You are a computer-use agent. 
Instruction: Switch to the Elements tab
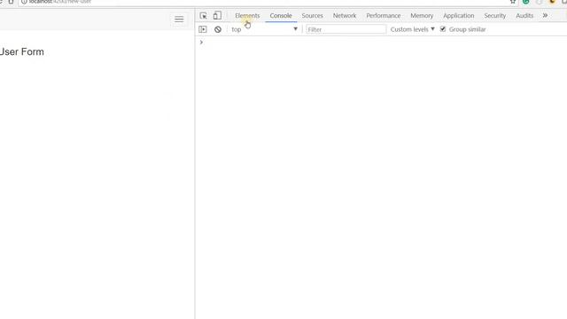[x=247, y=16]
